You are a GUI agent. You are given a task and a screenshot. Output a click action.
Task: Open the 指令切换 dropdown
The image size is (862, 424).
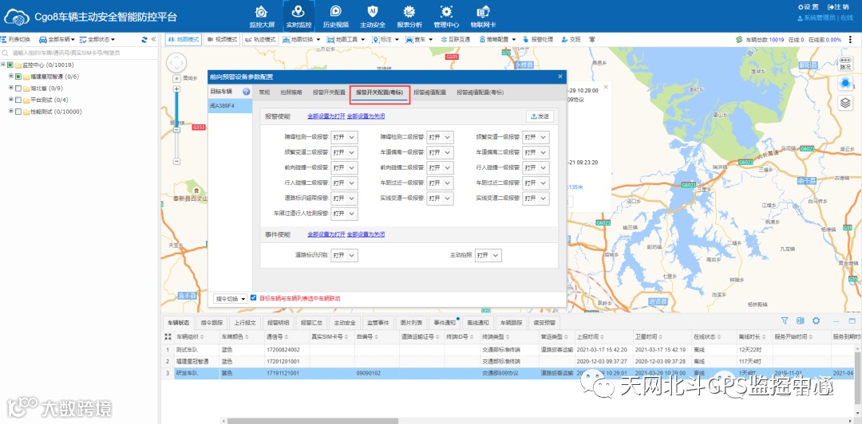(231, 299)
